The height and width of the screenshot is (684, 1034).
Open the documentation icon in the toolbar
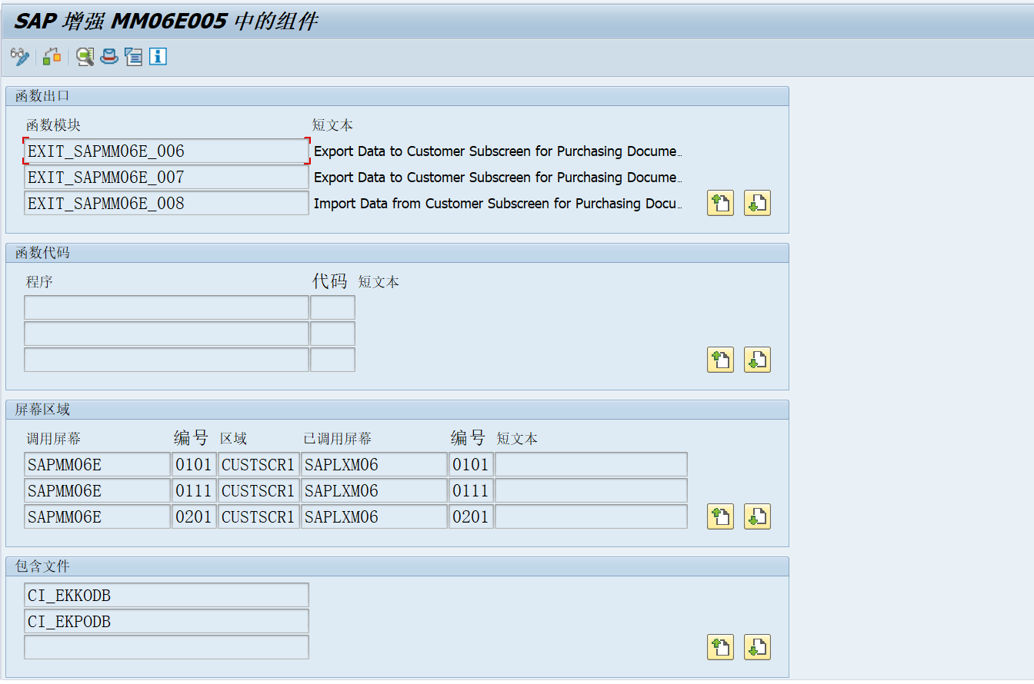click(x=133, y=56)
